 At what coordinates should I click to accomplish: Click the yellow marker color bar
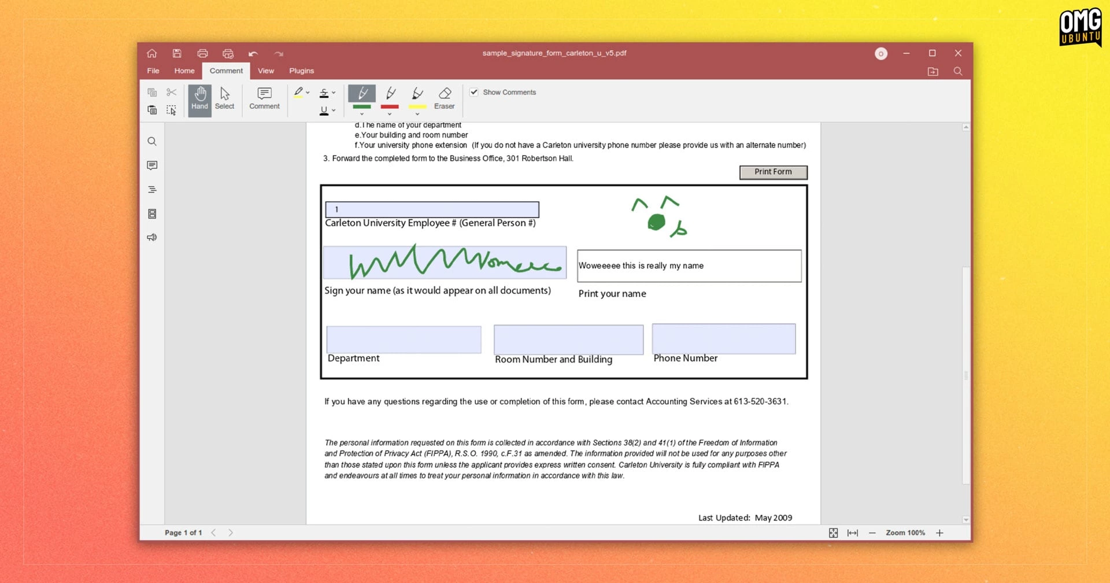click(417, 107)
